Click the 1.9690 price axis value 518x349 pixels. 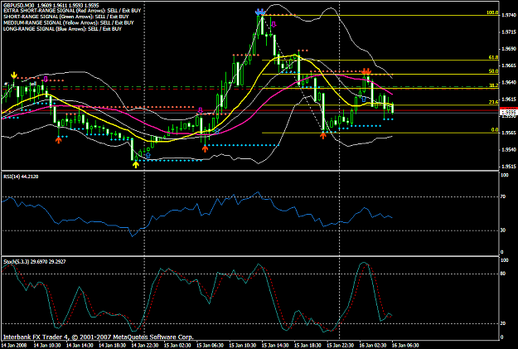(x=509, y=49)
